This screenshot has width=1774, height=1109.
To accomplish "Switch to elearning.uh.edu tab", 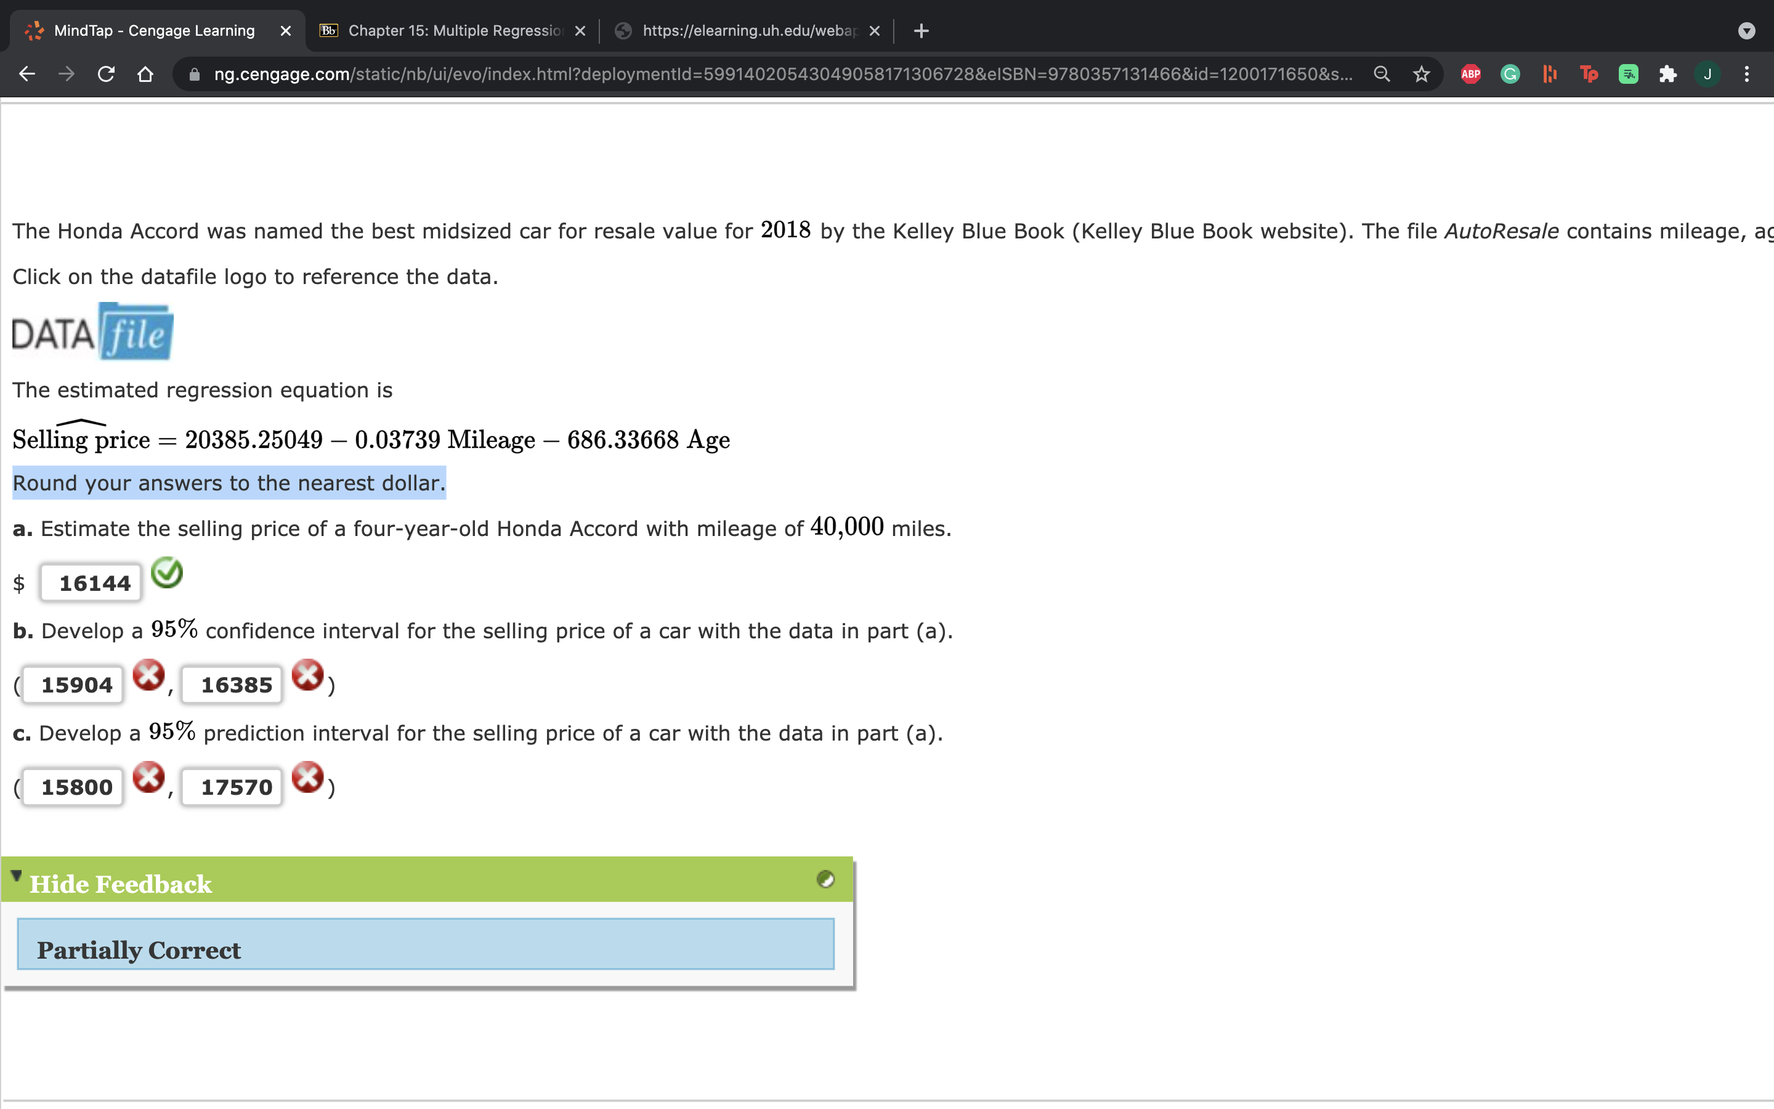I will click(x=748, y=31).
